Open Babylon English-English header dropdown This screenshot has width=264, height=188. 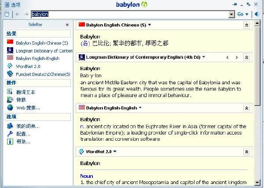click(140, 108)
